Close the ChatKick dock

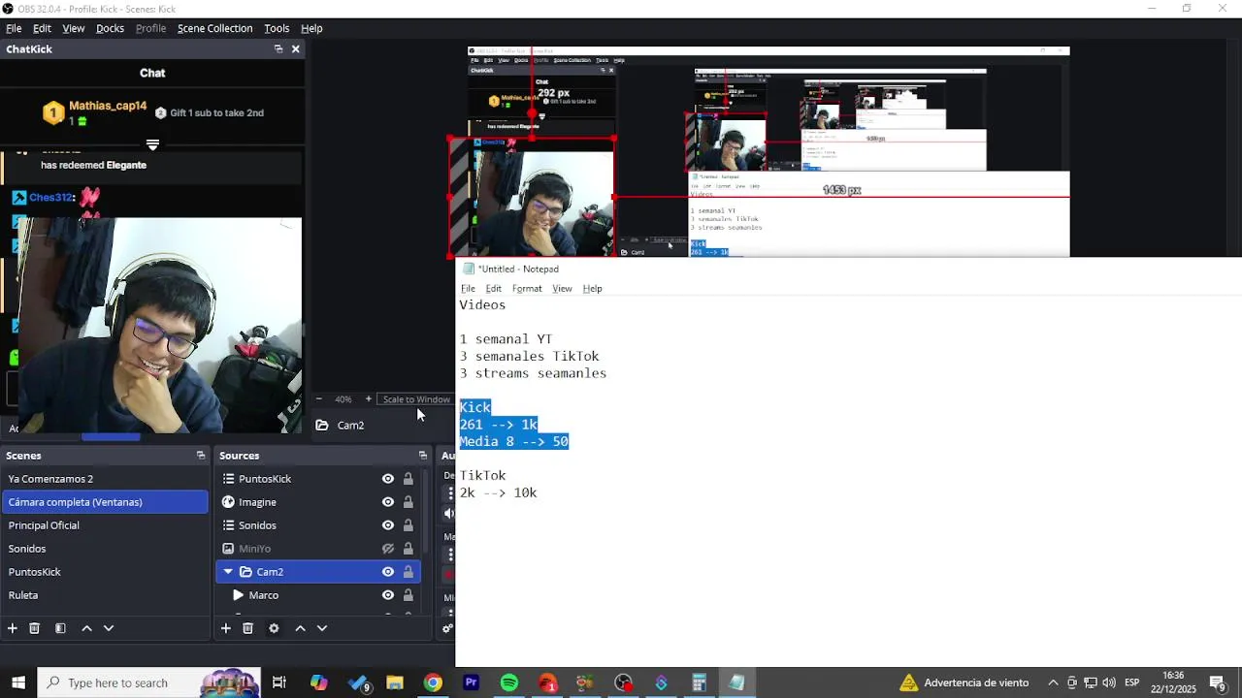tap(296, 49)
